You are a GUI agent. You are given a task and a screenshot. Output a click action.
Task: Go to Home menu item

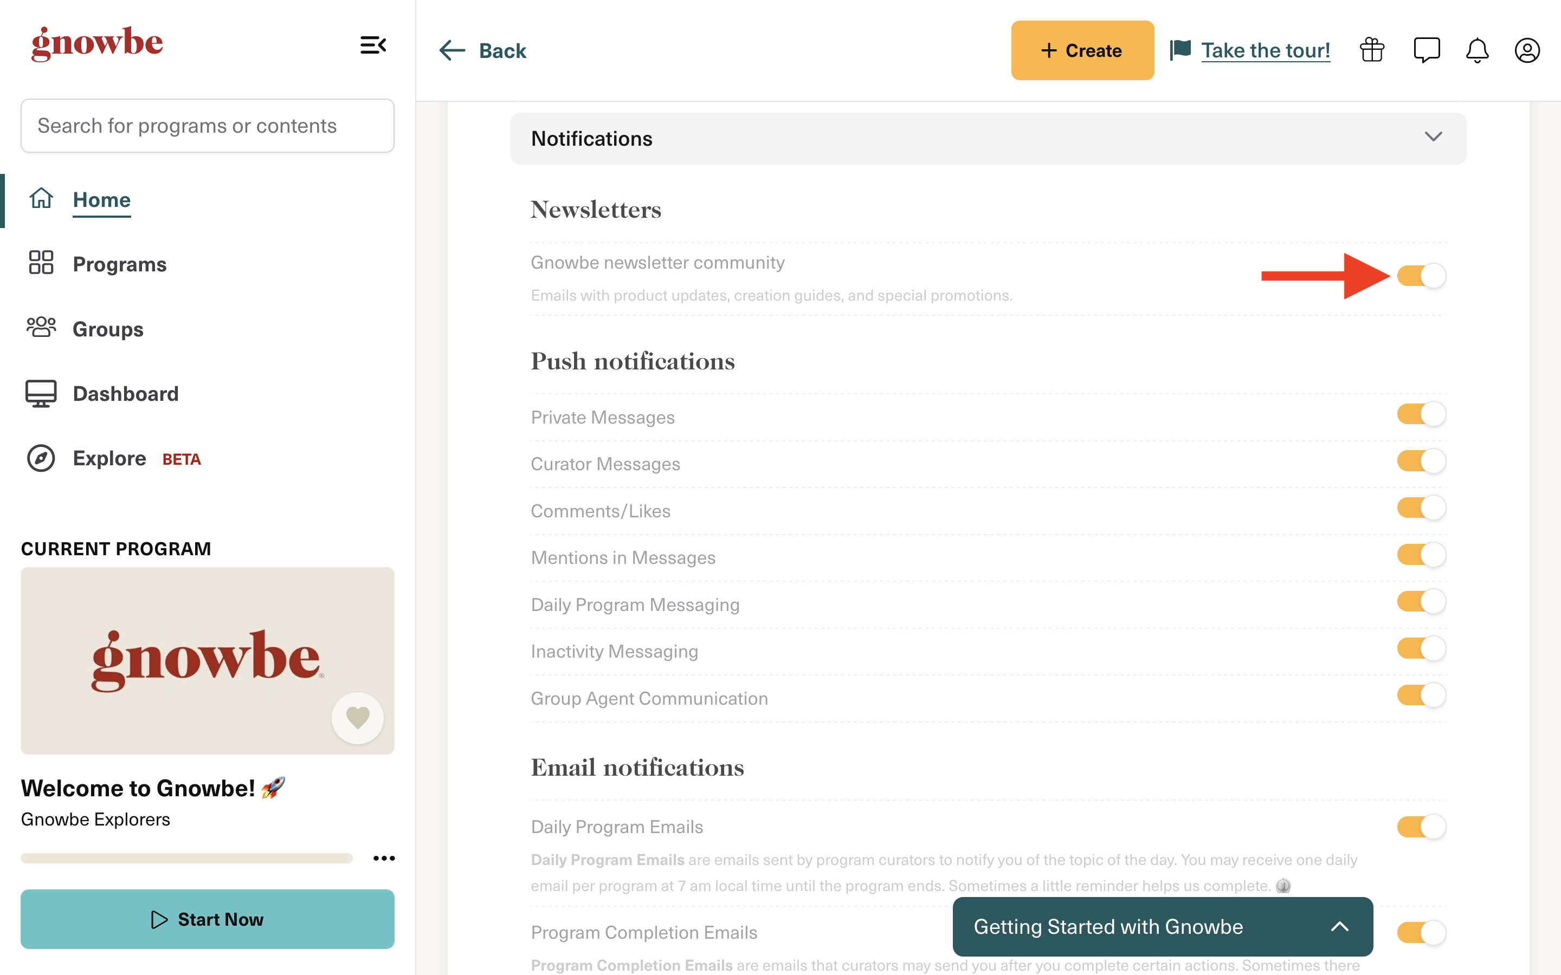pos(101,199)
